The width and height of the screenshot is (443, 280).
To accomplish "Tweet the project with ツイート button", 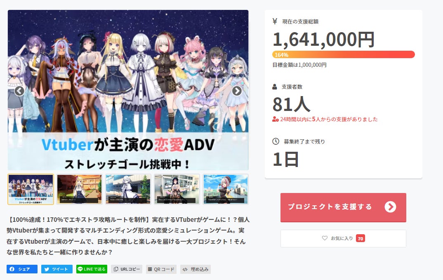I will [57, 269].
